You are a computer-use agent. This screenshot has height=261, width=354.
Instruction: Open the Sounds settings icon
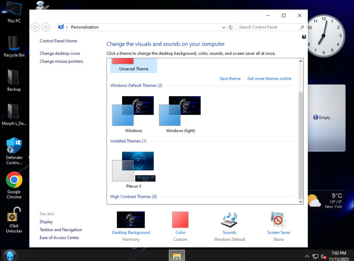[229, 220]
